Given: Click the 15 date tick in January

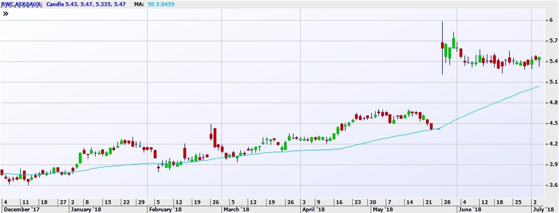Looking at the screenshot, I should point(107,202).
